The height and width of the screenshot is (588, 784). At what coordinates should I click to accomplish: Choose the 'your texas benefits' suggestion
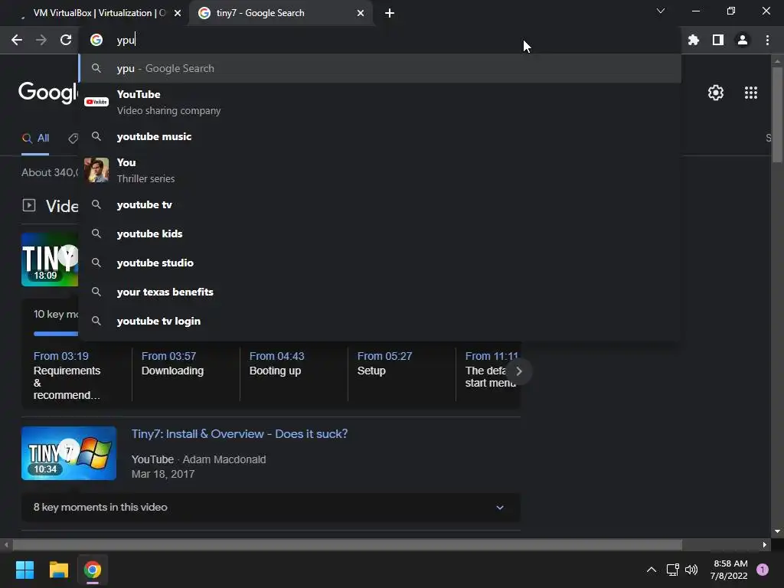click(x=380, y=292)
